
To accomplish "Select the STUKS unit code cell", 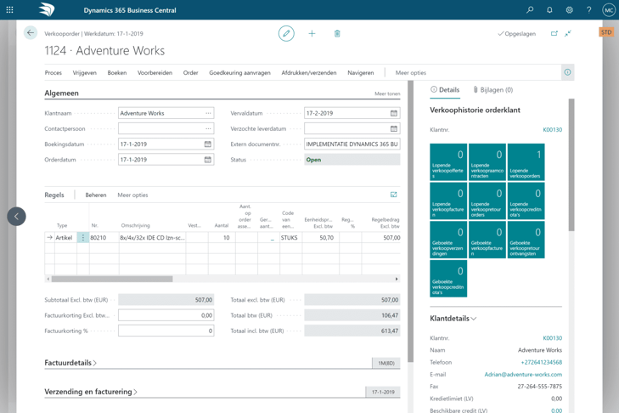I will [x=291, y=238].
